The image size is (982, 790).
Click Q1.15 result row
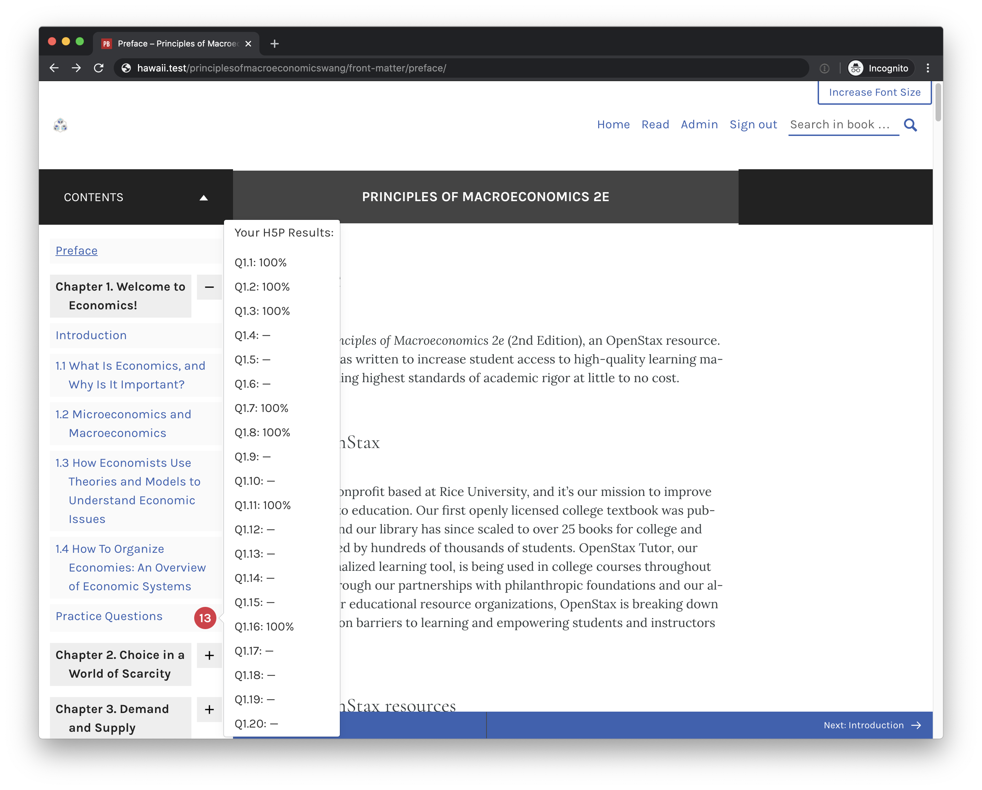(x=255, y=602)
